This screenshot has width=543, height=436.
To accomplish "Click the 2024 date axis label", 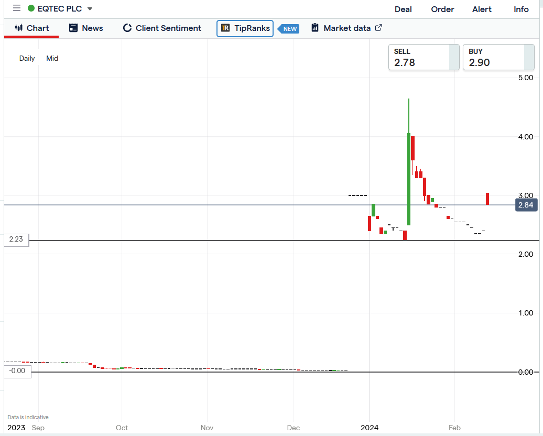I will click(x=370, y=428).
